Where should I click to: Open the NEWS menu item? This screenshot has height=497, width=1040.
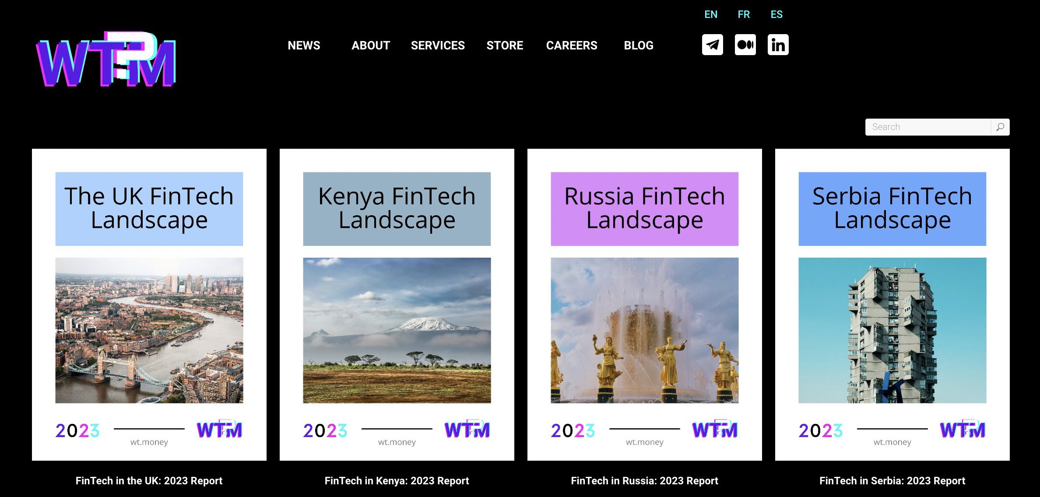click(304, 45)
